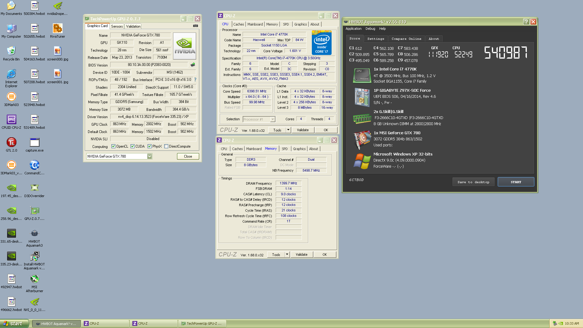Image resolution: width=583 pixels, height=328 pixels.
Task: Switch to the Compare Online tab in Aquamark
Action: click(x=406, y=39)
